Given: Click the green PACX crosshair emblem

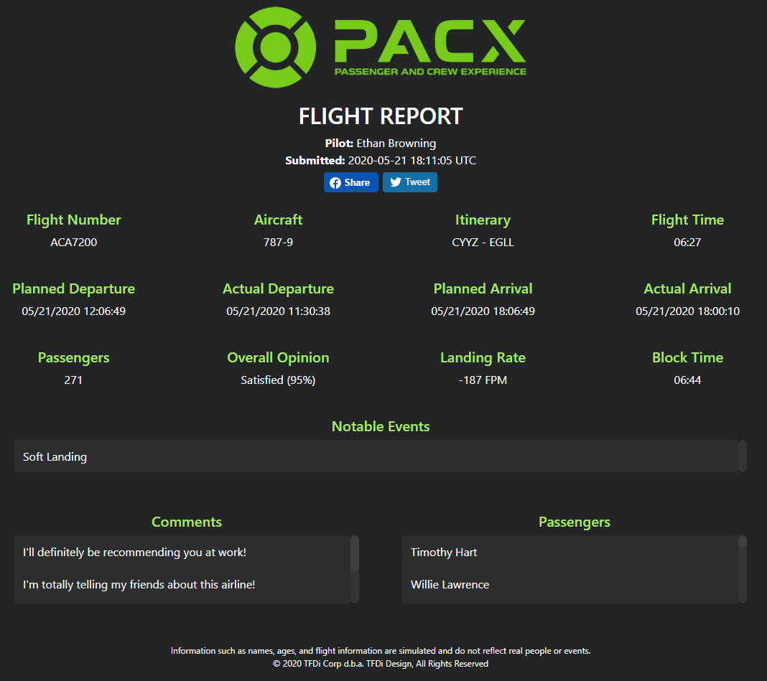Looking at the screenshot, I should click(x=275, y=47).
